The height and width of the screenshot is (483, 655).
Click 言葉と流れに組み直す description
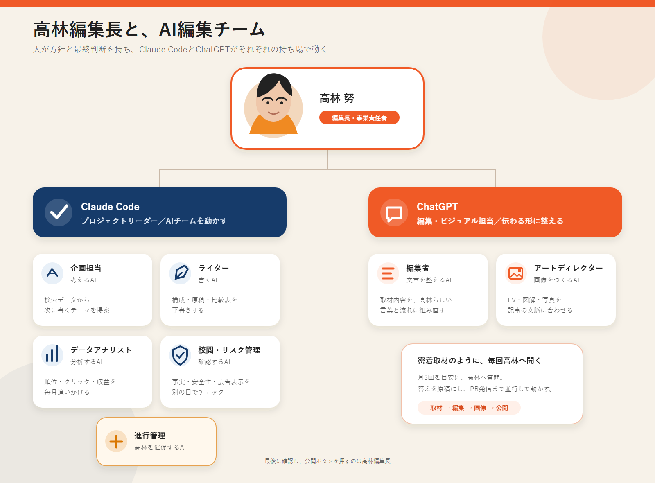coord(413,310)
